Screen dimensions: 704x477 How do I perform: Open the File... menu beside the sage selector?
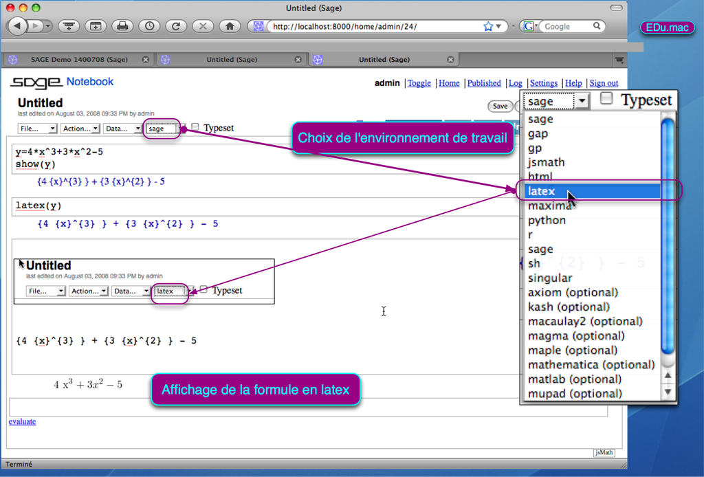(x=37, y=129)
